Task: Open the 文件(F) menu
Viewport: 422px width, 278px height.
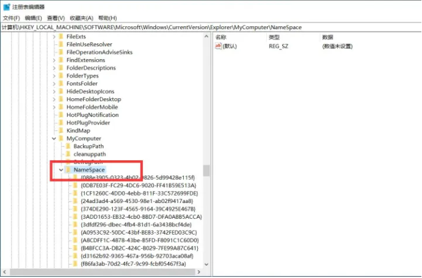Action: click(12, 18)
